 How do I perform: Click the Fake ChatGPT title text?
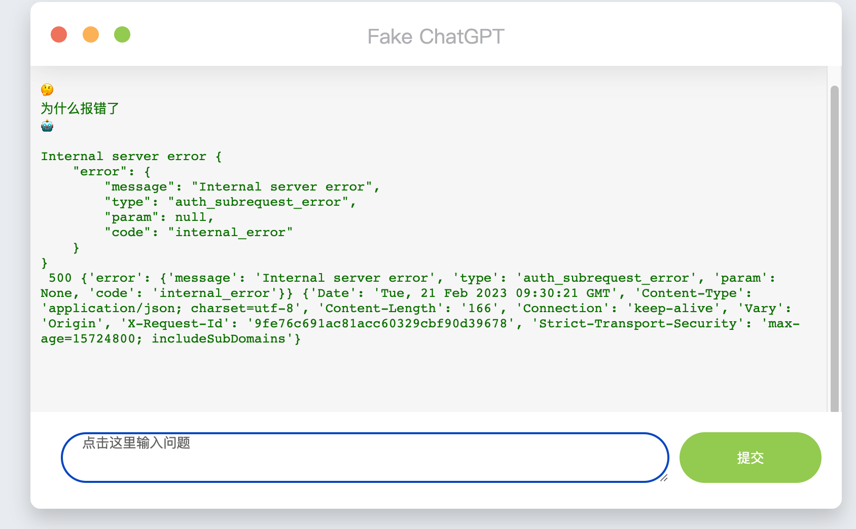tap(436, 36)
